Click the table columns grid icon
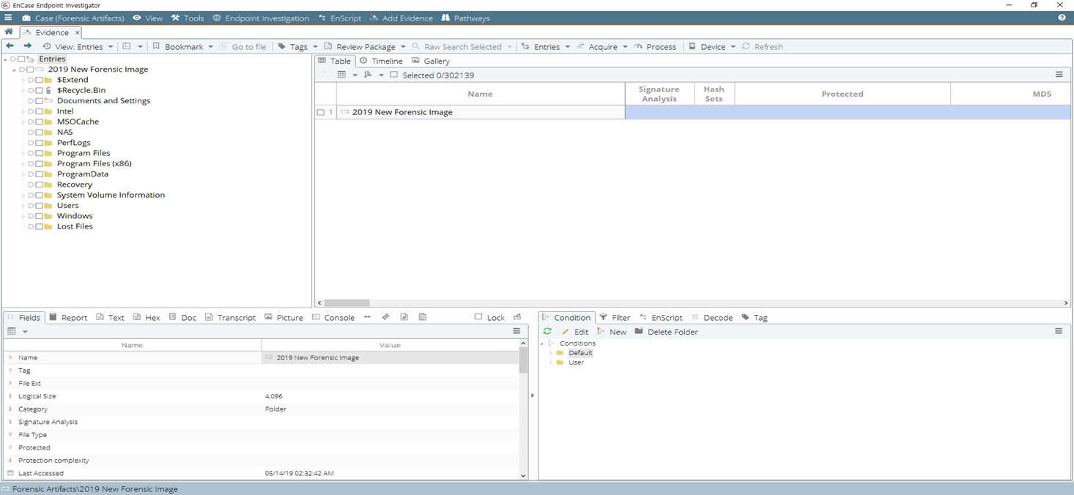The width and height of the screenshot is (1074, 495). point(341,75)
